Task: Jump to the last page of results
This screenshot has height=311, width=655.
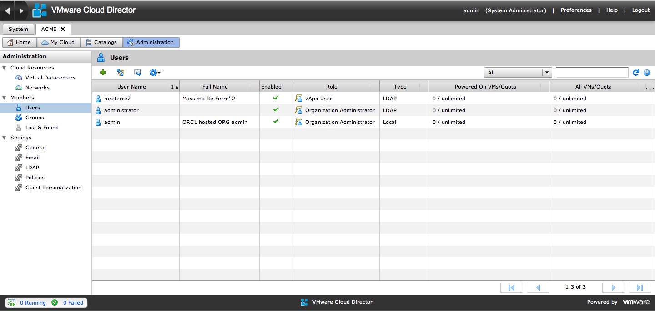Action: click(640, 287)
